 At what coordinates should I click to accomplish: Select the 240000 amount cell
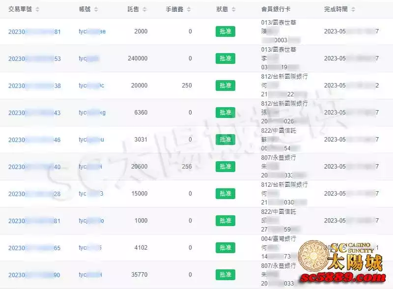point(138,58)
